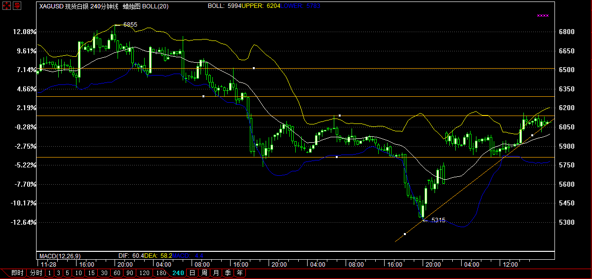Select the monthly 月 chart tab
The height and width of the screenshot is (279, 592).
pos(216,273)
